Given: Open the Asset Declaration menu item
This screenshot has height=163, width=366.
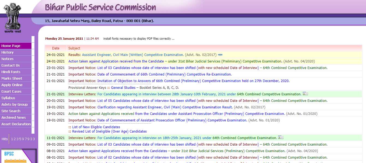Looking at the screenshot, I should (x=16, y=124).
